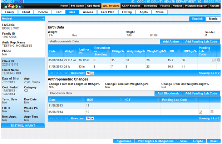
Task: Click the HANDS logo
Action: coord(13,6)
